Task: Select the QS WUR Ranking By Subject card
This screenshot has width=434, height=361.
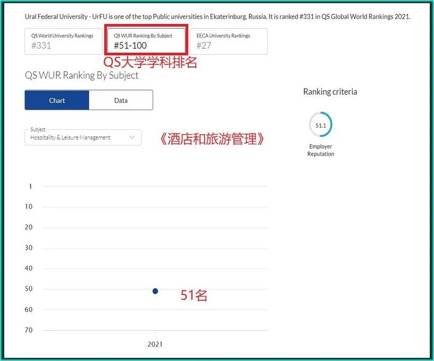Action: pos(146,42)
